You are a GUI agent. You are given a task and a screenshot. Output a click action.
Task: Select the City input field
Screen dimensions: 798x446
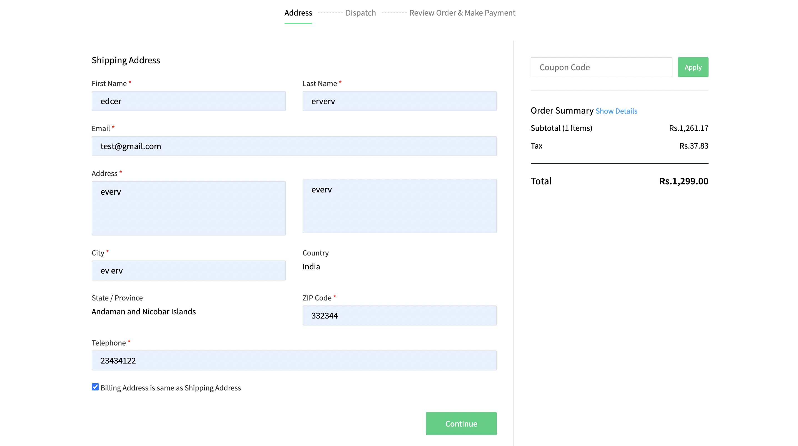(188, 270)
